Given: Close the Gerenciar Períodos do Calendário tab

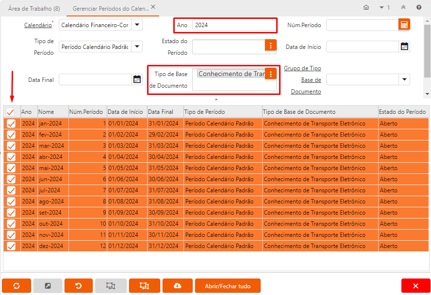Looking at the screenshot, I should [153, 7].
